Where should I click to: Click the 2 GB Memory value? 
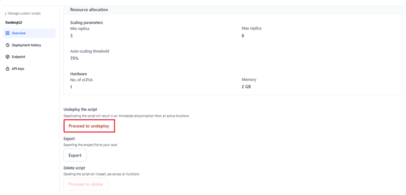[246, 87]
